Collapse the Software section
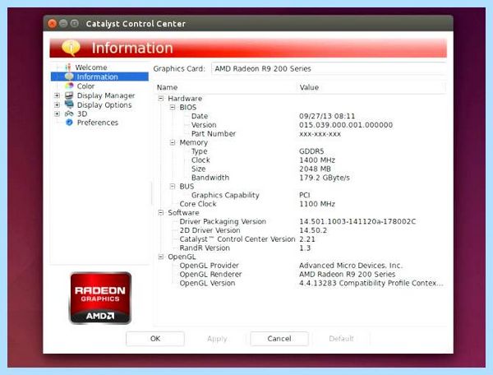Screen dimensions: 493x375 tap(161, 213)
